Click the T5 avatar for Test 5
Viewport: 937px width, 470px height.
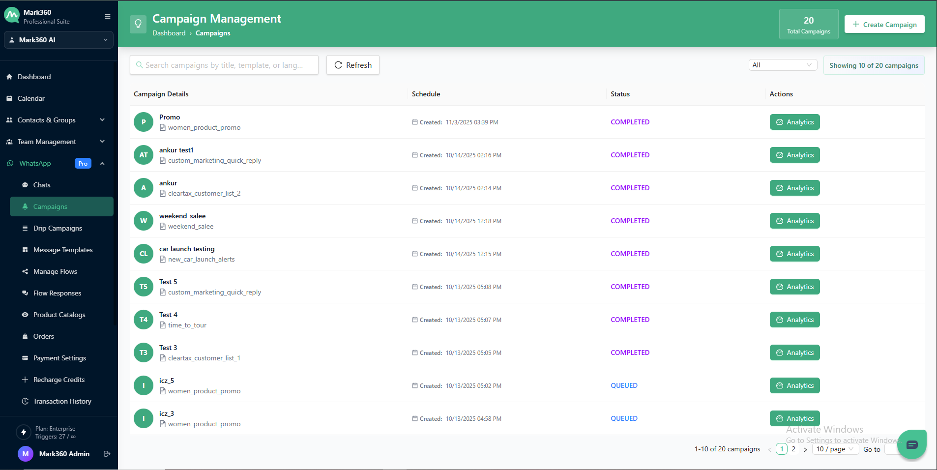(144, 287)
